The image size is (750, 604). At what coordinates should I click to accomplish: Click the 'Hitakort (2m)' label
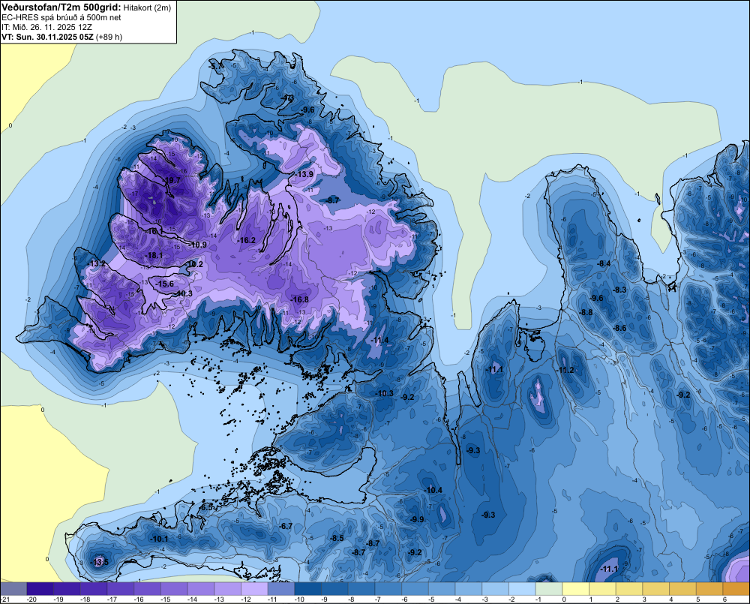(x=147, y=8)
